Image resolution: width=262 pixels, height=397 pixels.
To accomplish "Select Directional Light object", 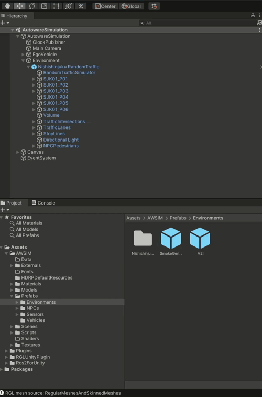I will click(61, 140).
